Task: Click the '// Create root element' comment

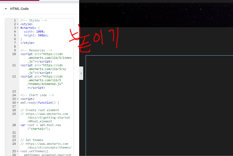Action: tap(40, 110)
